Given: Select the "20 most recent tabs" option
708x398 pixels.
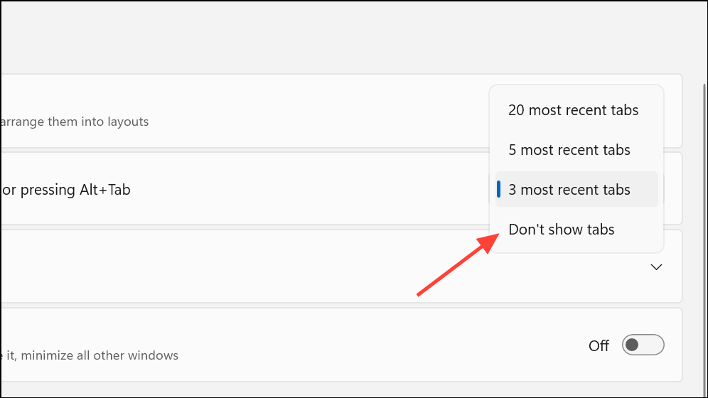Looking at the screenshot, I should [x=573, y=110].
